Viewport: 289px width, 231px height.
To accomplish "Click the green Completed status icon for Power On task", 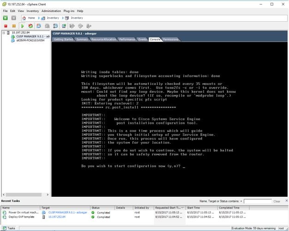I will click(93, 213).
